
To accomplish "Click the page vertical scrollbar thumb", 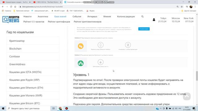I will [x=197, y=76].
